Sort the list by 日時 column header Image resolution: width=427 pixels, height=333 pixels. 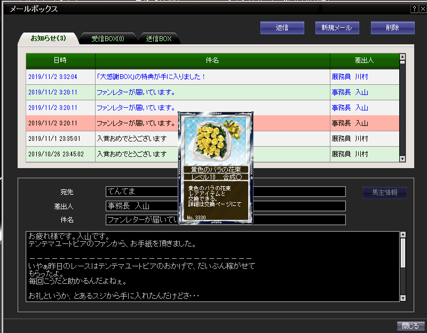point(60,60)
